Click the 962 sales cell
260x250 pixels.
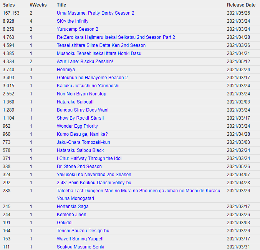coord(7,126)
